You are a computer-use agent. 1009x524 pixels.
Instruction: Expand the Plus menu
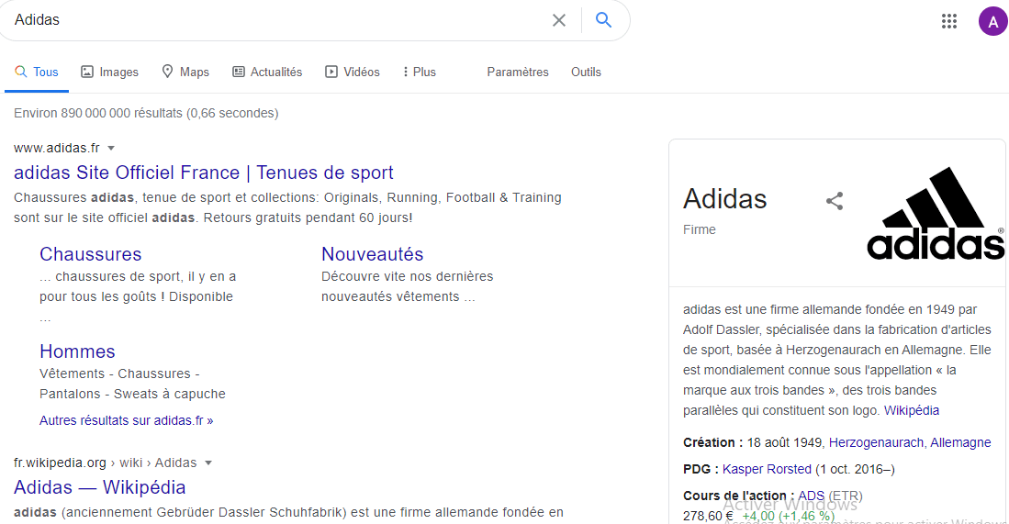[419, 72]
